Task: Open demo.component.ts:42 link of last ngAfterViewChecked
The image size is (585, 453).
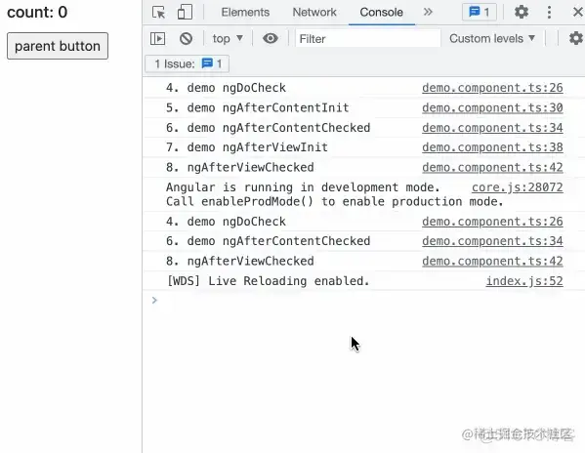Action: (492, 262)
